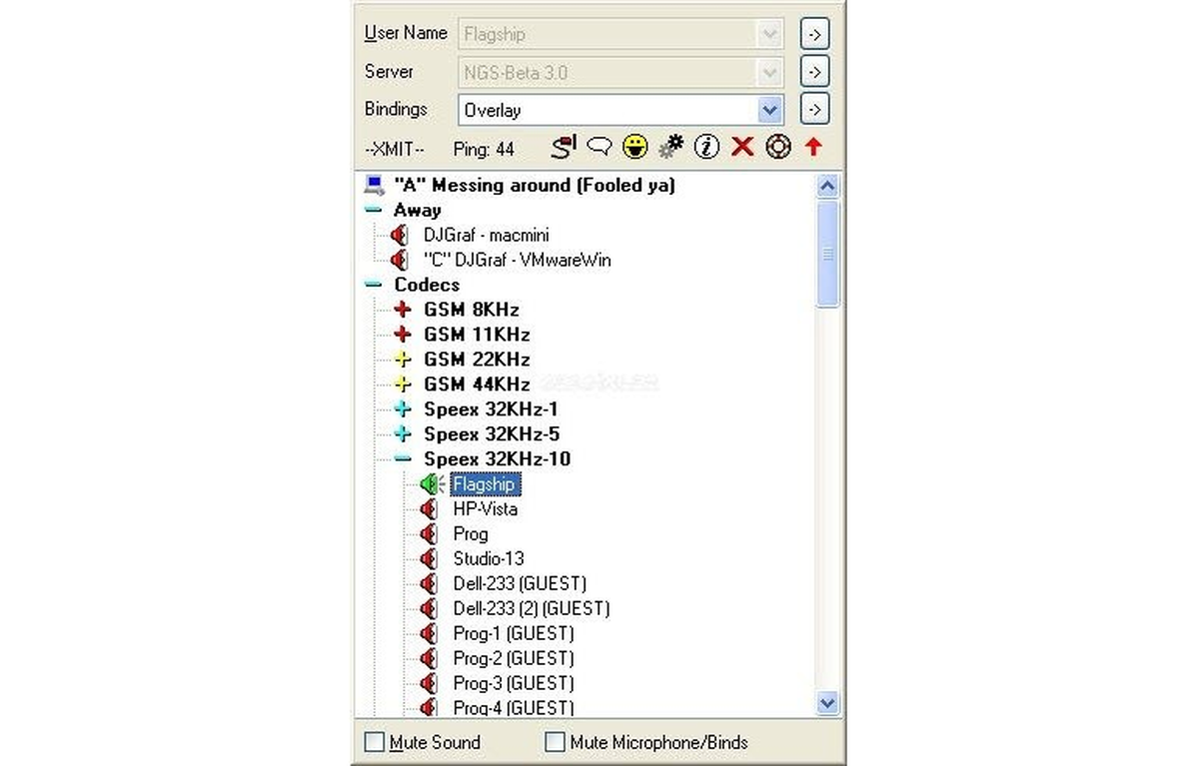Select the DJGraf - macmini entry
This screenshot has width=1199, height=766.
[x=486, y=235]
